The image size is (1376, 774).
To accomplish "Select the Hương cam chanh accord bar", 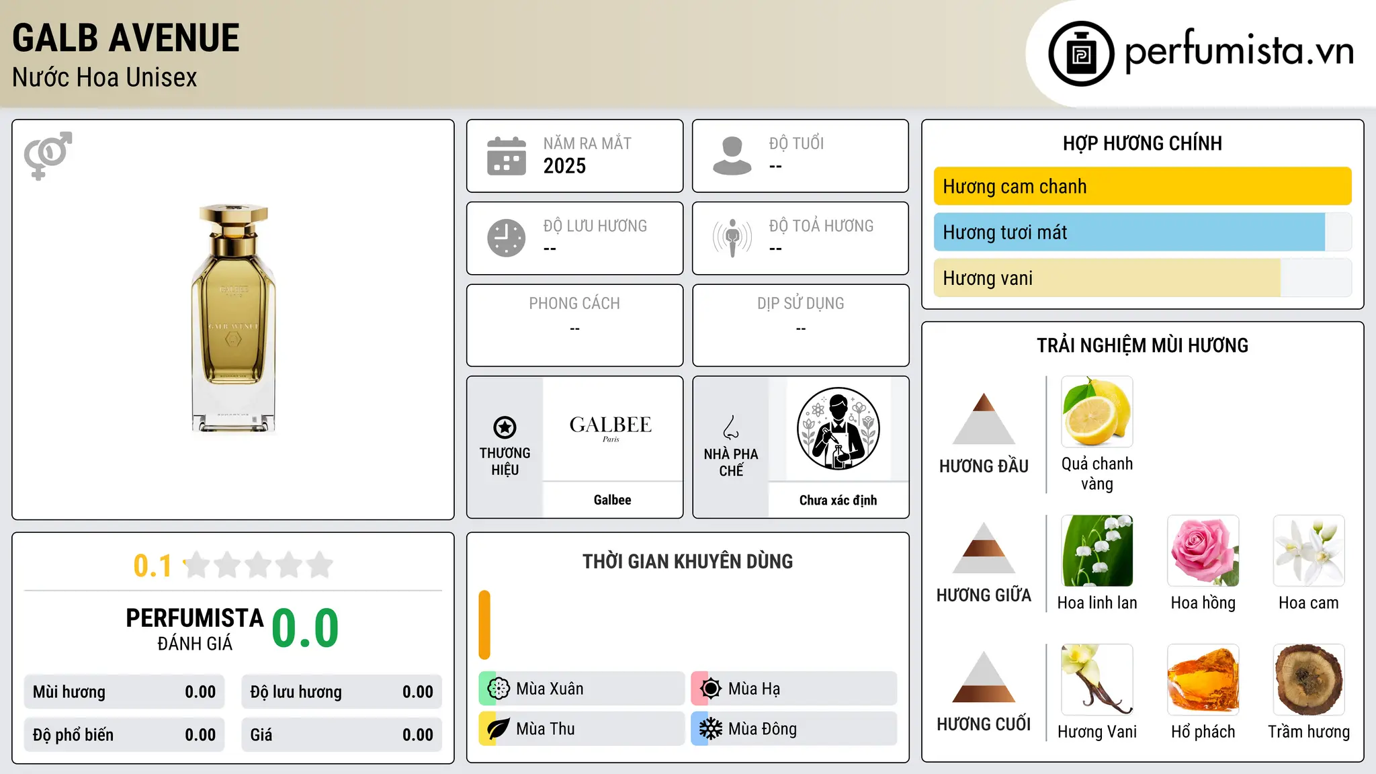I will (1142, 186).
